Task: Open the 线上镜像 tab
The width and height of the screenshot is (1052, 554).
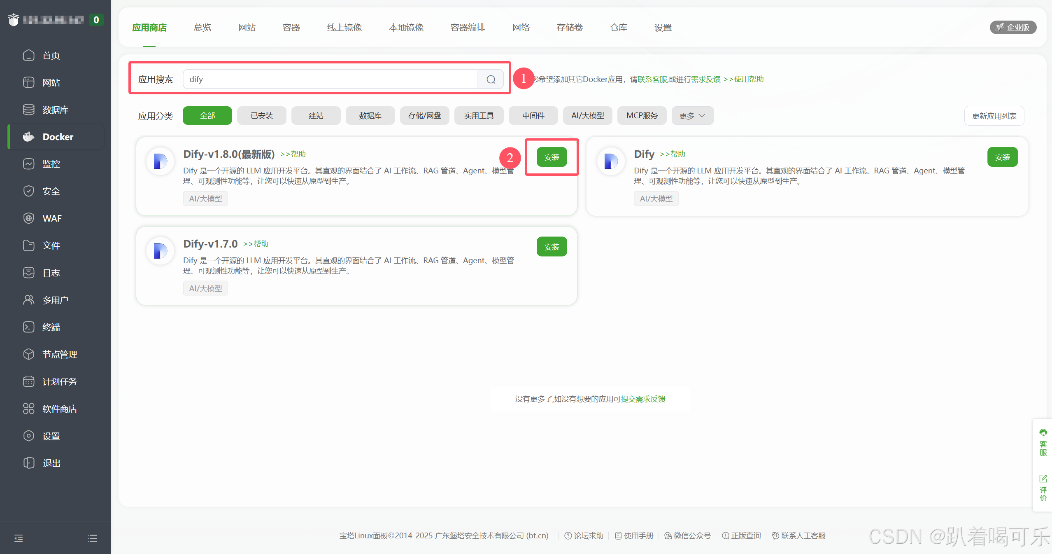Action: pos(344,28)
